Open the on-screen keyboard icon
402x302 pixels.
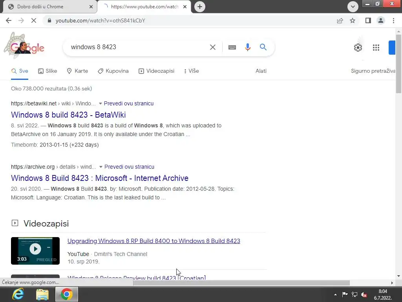(232, 47)
